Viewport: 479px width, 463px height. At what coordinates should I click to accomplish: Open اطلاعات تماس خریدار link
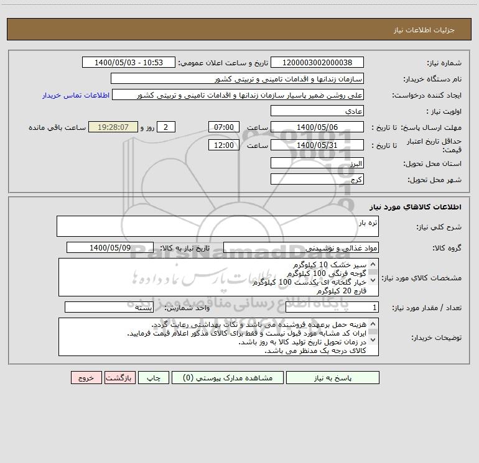76,95
